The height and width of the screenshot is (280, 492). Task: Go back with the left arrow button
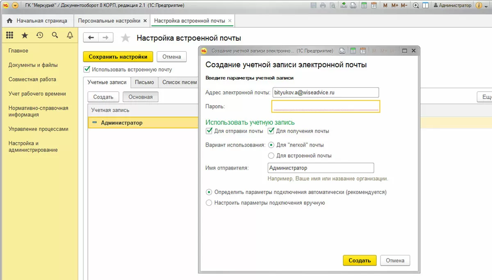(x=91, y=38)
